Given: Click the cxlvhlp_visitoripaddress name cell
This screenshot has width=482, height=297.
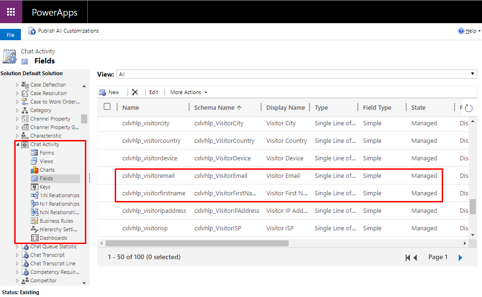Looking at the screenshot, I should [x=154, y=211].
